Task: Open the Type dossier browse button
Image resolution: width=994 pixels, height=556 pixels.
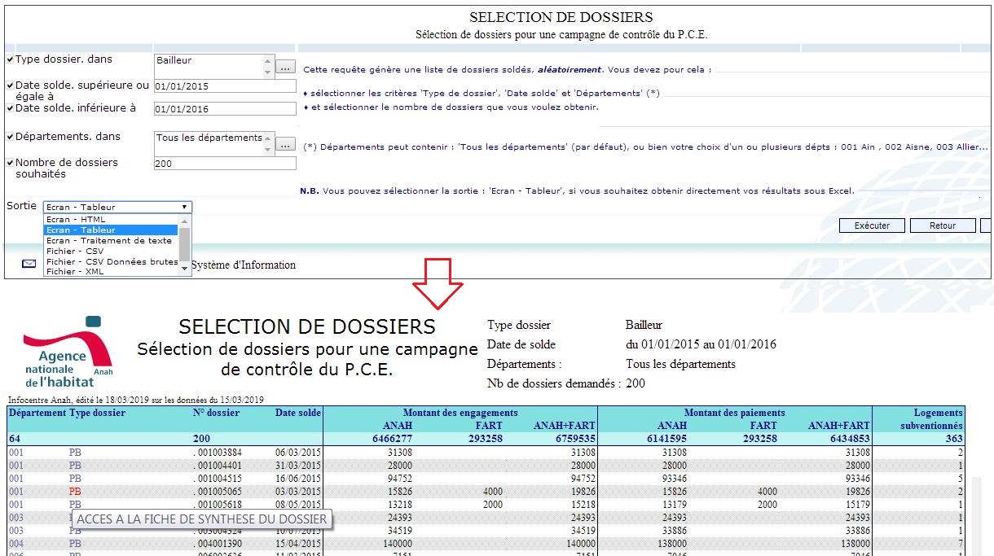Action: point(285,68)
